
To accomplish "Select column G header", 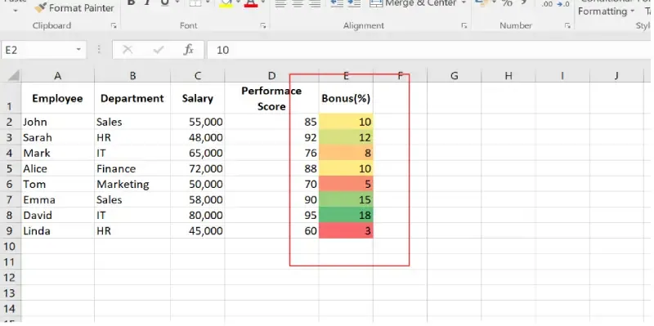I will point(455,76).
